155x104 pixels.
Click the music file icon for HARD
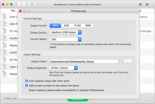point(5,52)
